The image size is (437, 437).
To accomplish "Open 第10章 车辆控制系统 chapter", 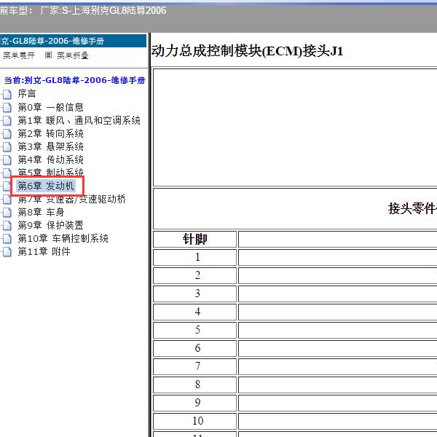I will 63,238.
